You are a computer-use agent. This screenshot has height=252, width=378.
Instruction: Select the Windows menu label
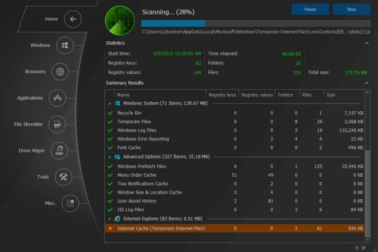[x=40, y=45]
